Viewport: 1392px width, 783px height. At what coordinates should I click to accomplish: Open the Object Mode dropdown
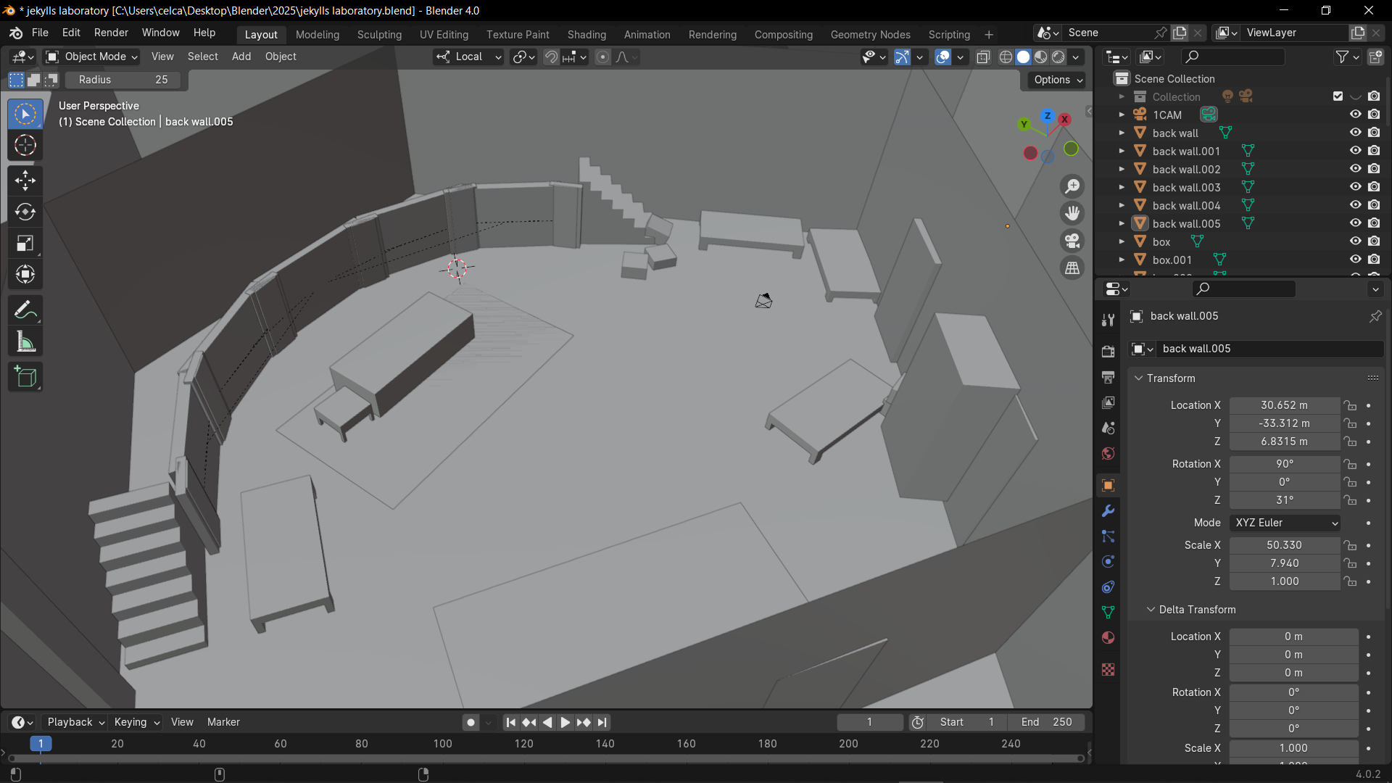point(92,57)
